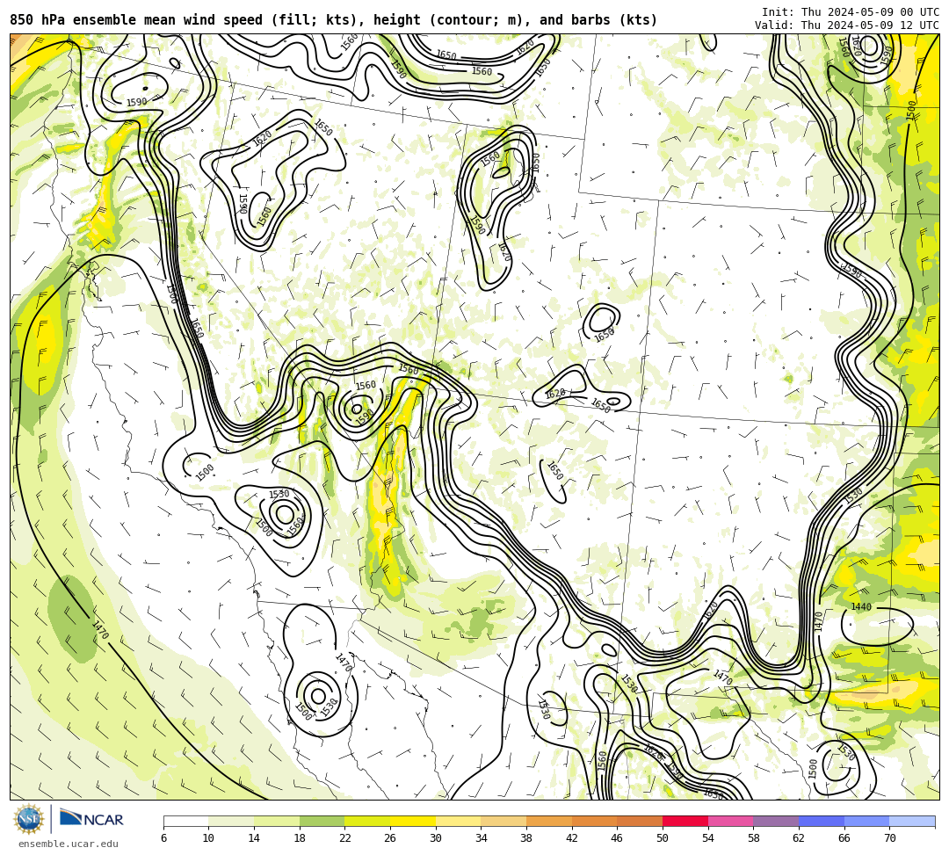Click the pale 10–14 kts colorbar segment
Image resolution: width=949 pixels, height=855 pixels.
[x=231, y=821]
